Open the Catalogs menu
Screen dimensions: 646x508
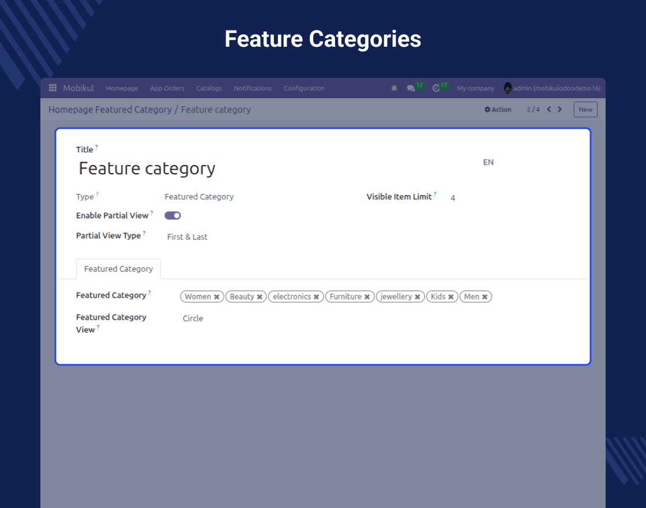209,88
